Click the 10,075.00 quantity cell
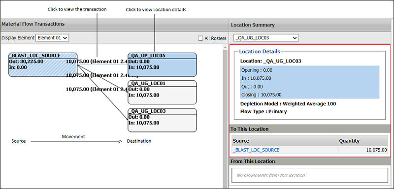This screenshot has width=394, height=189. (363, 150)
